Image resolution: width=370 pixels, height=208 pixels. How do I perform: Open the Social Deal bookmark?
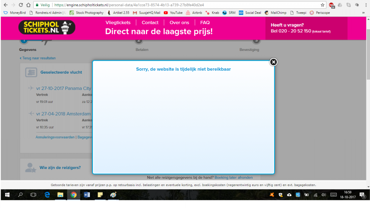250,13
